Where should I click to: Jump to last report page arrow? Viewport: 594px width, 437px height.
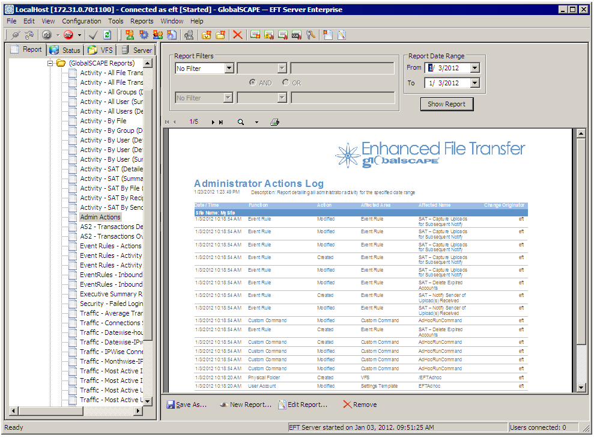coord(221,122)
